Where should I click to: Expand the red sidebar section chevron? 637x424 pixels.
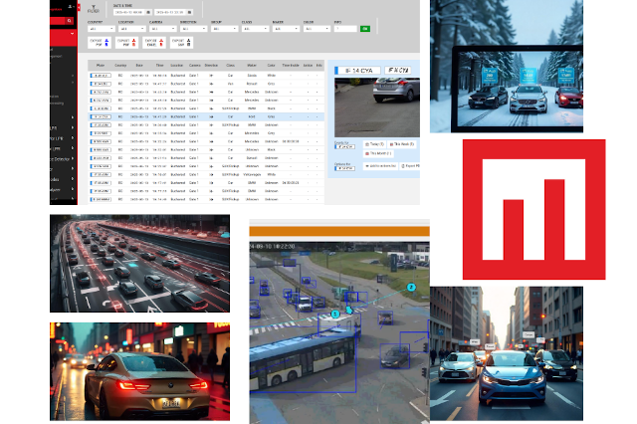pos(72,33)
